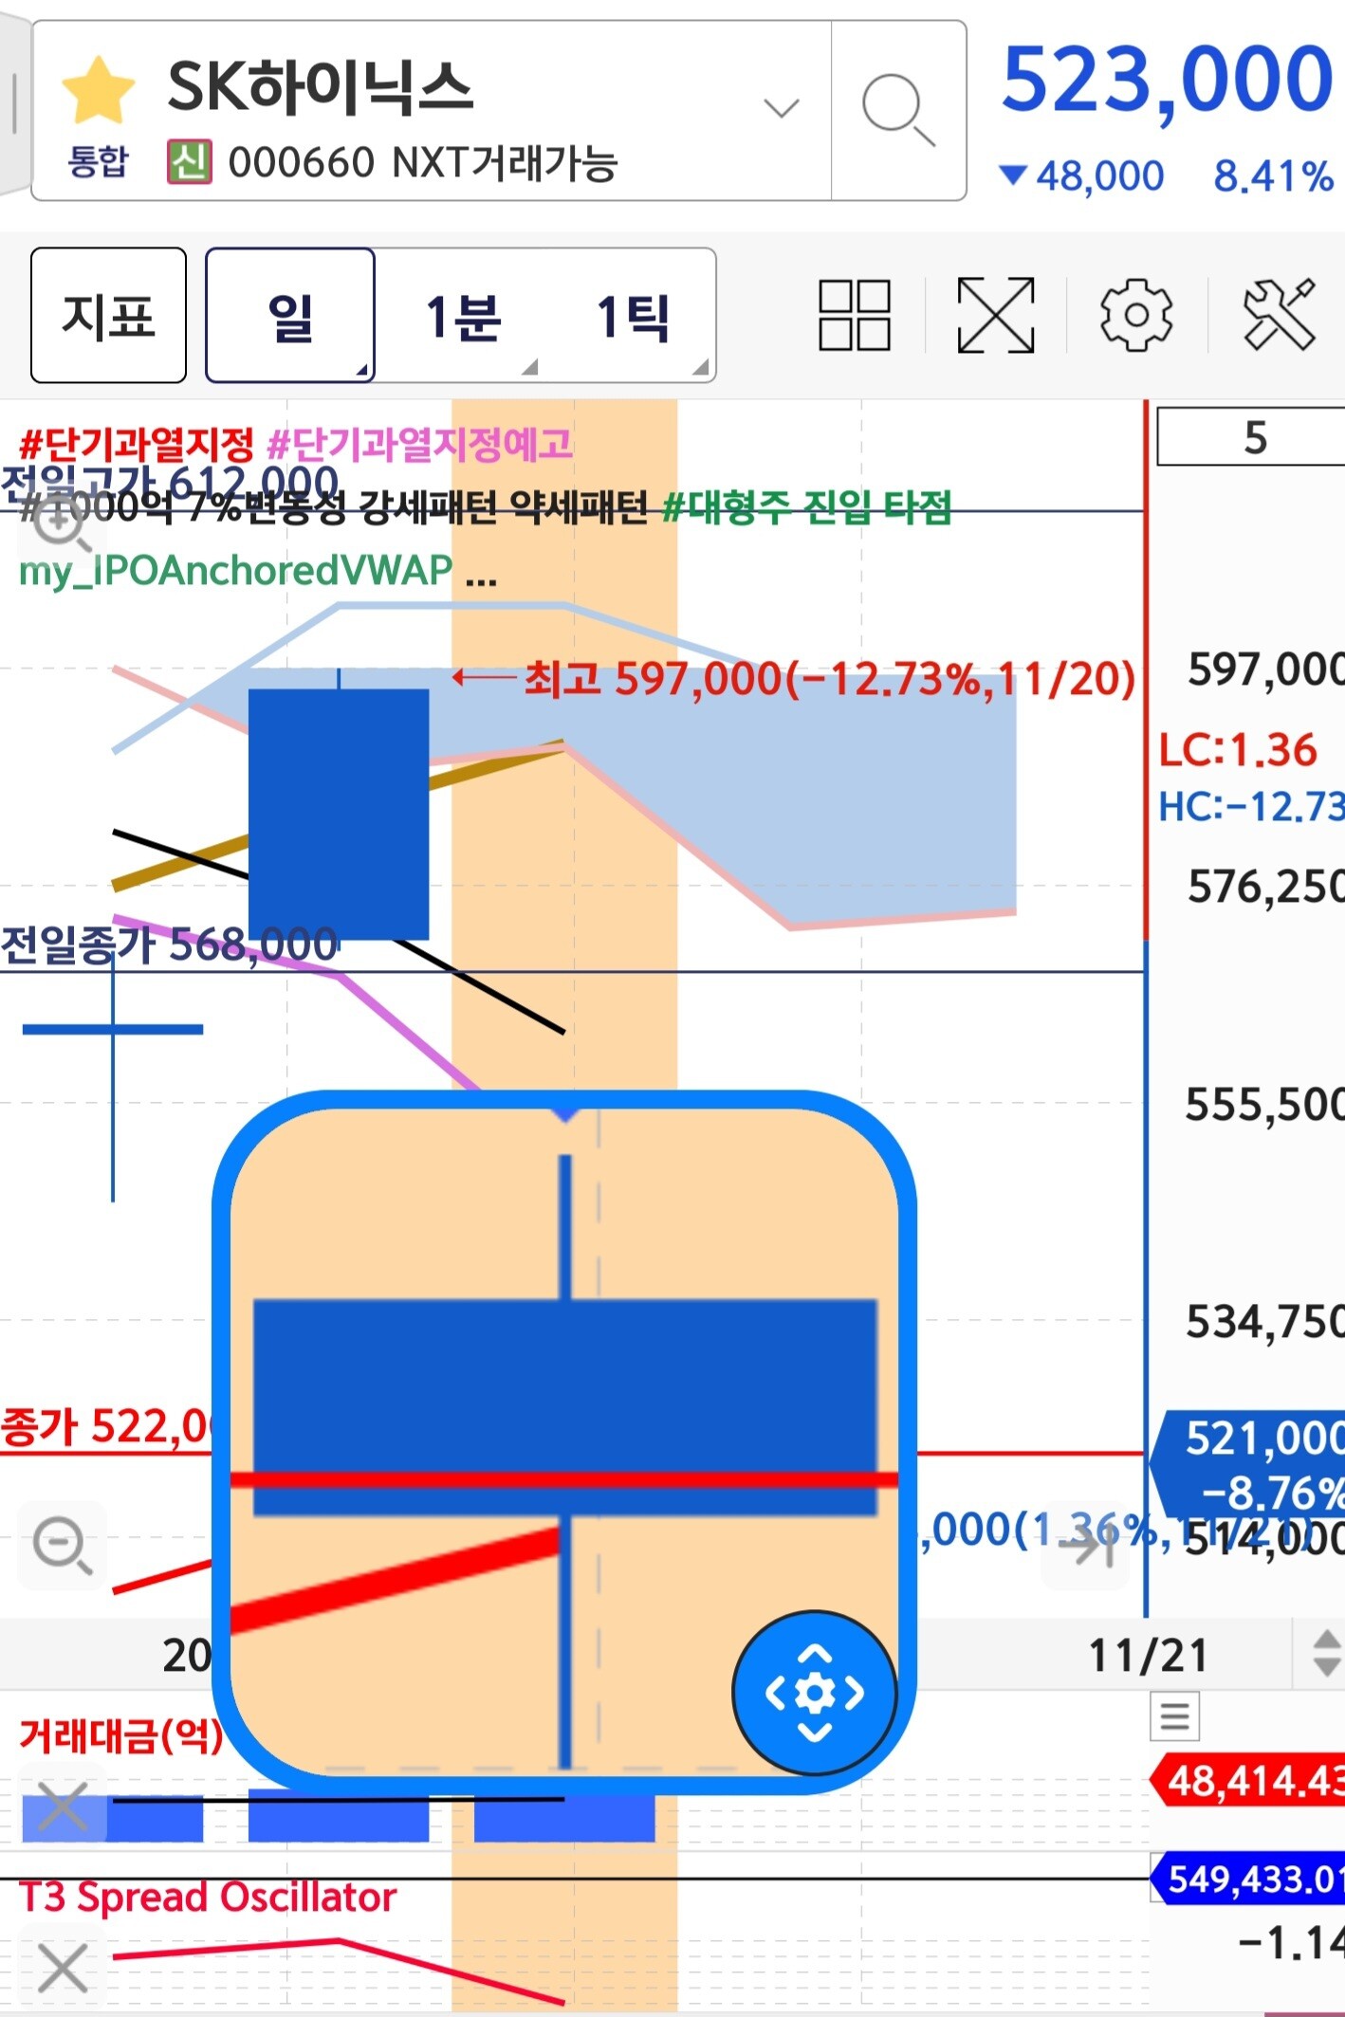
Task: Click the SK하이닉스 stock name
Action: [x=320, y=86]
